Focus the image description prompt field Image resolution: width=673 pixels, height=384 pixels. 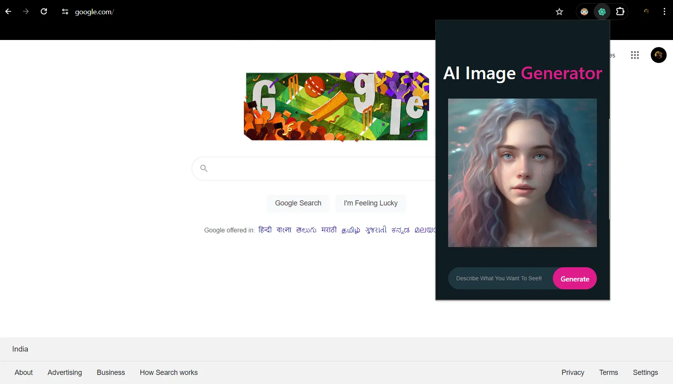click(x=500, y=278)
